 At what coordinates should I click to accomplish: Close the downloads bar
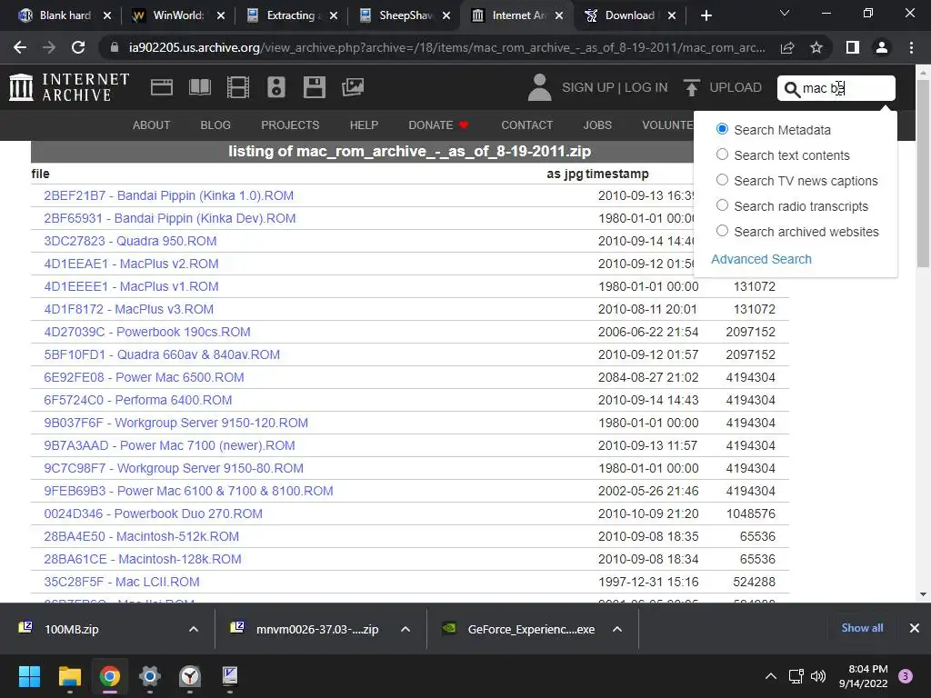[915, 628]
